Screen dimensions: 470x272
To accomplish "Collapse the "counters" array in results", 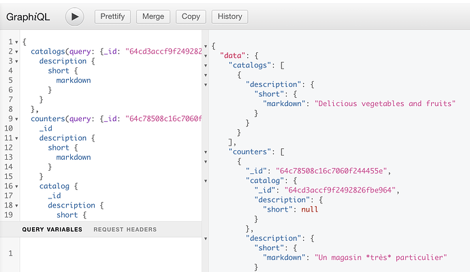I will click(x=206, y=152).
